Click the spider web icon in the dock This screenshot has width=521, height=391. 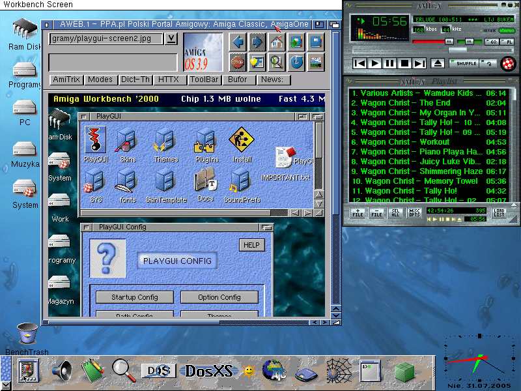point(339,370)
